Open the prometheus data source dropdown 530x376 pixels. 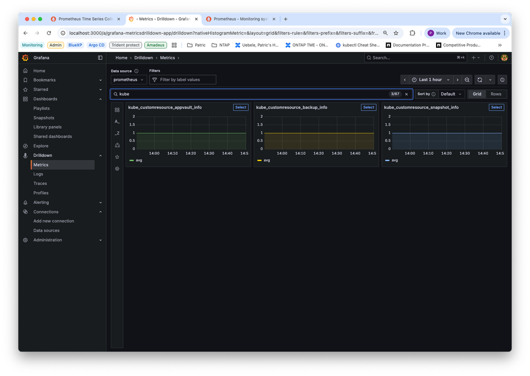point(129,80)
